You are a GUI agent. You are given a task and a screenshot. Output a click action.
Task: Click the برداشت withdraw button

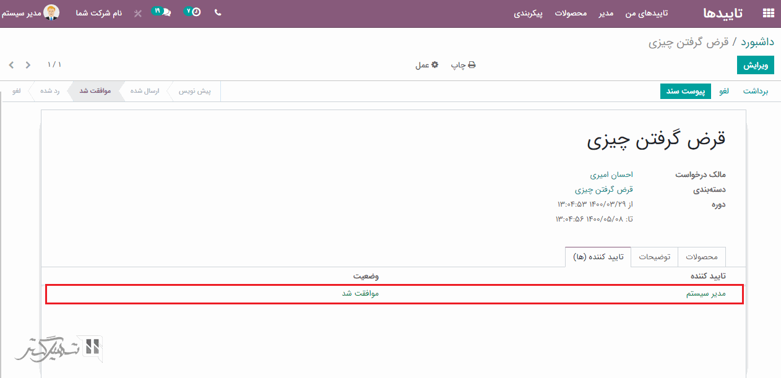point(755,91)
